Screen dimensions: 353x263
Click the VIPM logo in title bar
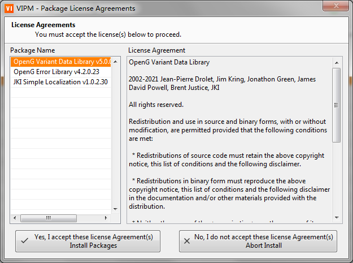[x=9, y=8]
